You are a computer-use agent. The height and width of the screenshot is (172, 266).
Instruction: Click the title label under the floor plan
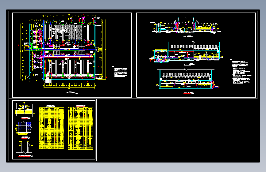[71, 93]
